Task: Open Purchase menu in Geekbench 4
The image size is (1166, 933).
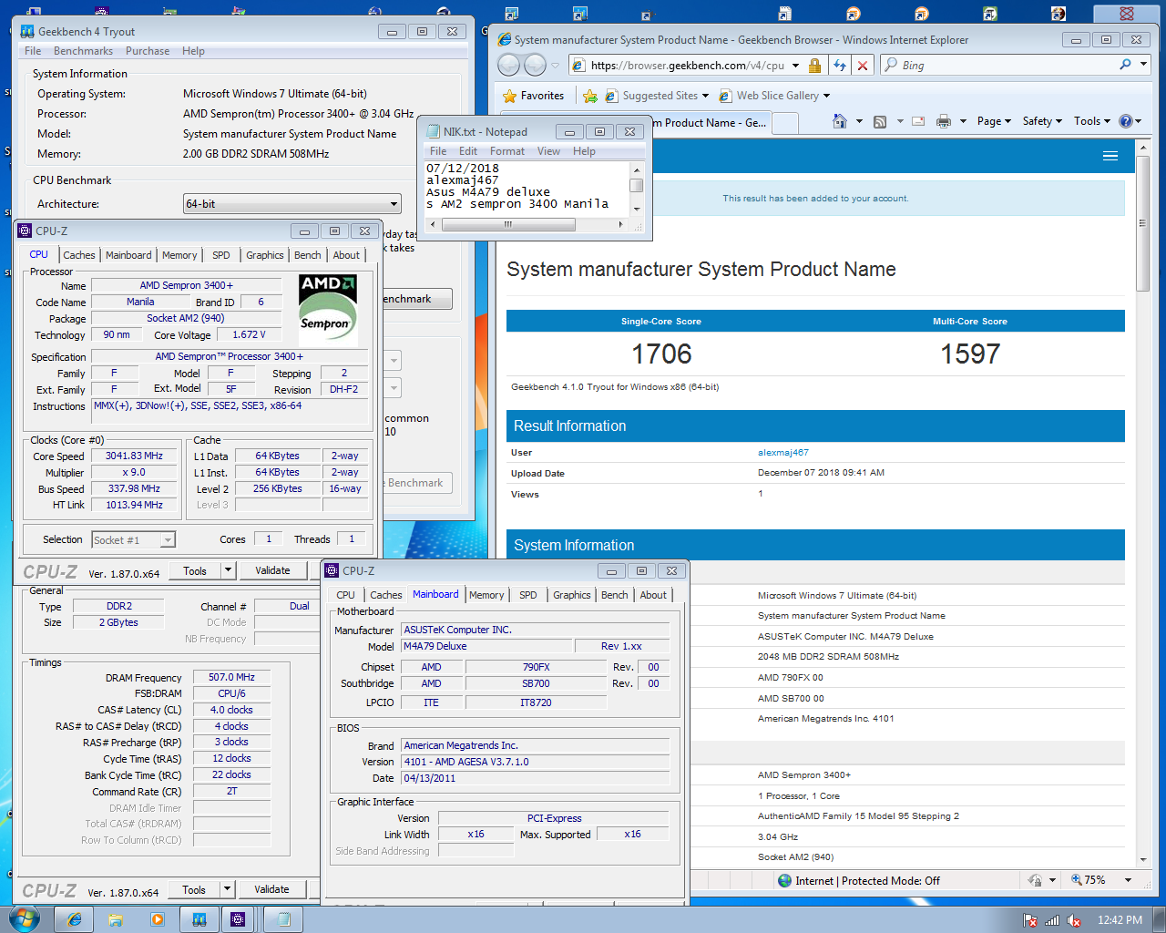Action: click(x=148, y=51)
